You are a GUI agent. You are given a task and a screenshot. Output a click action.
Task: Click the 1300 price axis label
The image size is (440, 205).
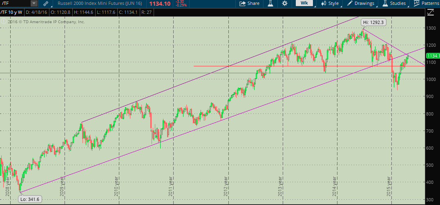pos(431,28)
